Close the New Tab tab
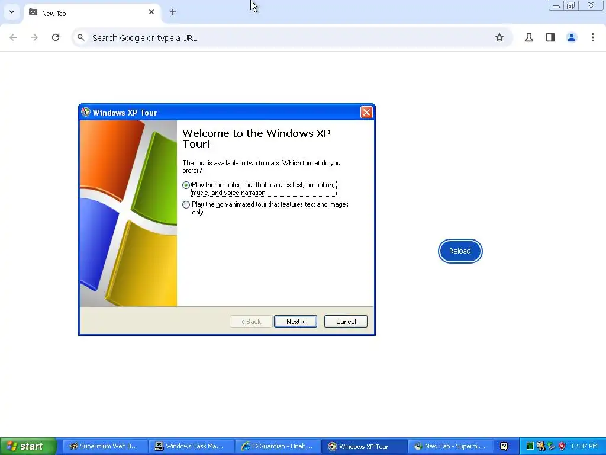Image resolution: width=606 pixels, height=455 pixels. 151,12
